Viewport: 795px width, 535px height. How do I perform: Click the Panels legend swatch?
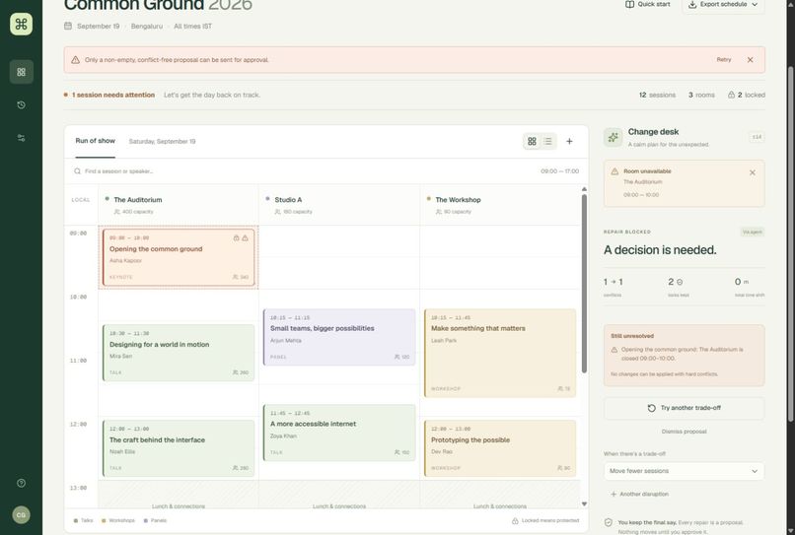click(x=146, y=521)
